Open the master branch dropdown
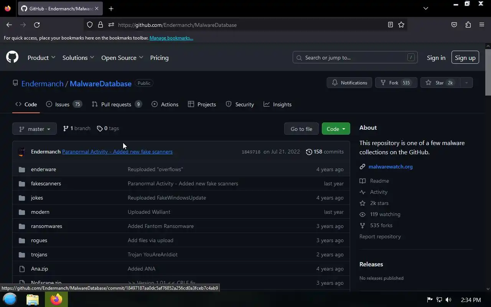Image resolution: width=491 pixels, height=307 pixels. coord(35,129)
